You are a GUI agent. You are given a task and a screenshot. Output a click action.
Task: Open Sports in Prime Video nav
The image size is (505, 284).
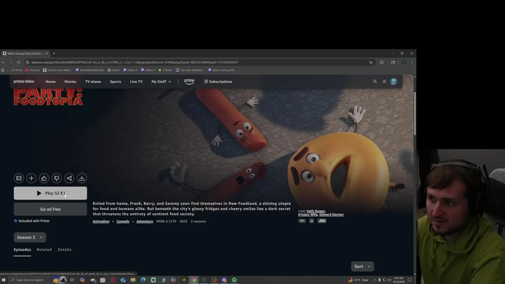(116, 82)
